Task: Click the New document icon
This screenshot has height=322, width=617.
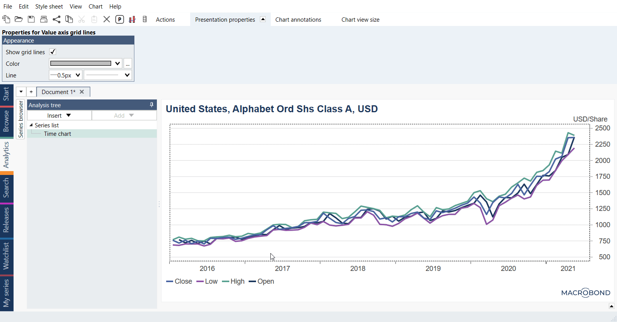Action: (x=6, y=19)
